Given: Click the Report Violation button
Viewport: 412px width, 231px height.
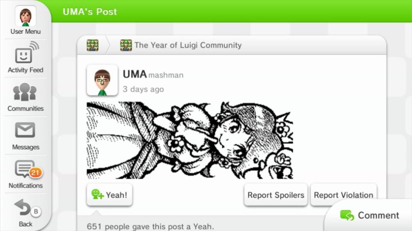Looking at the screenshot, I should tap(343, 195).
